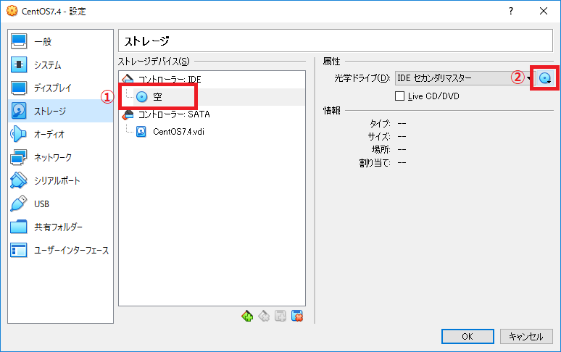Enable the Live CD/DVD checkbox
This screenshot has height=352, width=561.
click(x=399, y=96)
